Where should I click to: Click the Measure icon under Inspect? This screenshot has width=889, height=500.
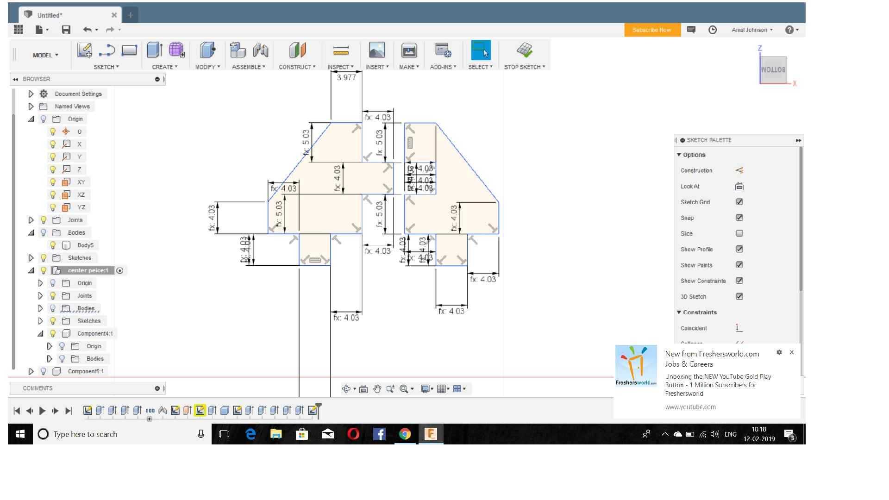coord(341,50)
